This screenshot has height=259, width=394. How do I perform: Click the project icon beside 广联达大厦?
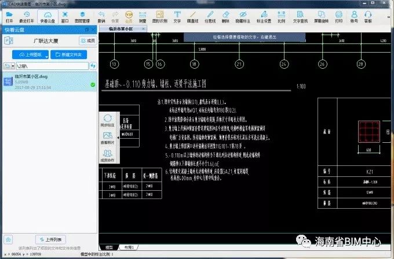tap(9, 41)
